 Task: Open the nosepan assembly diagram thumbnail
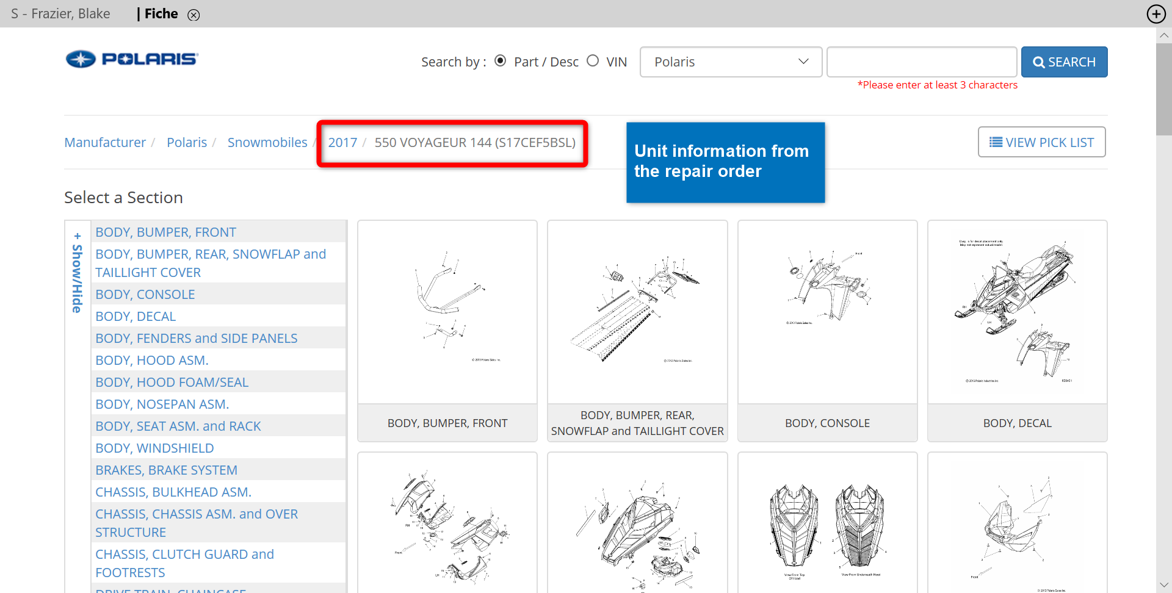(1018, 523)
